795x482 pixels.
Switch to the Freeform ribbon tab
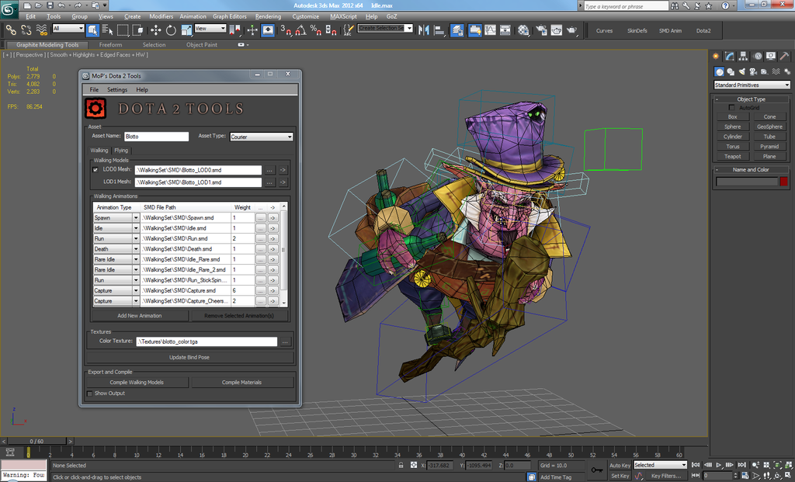pyautogui.click(x=110, y=45)
